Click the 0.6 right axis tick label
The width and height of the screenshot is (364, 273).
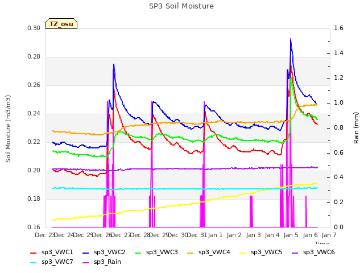click(338, 152)
